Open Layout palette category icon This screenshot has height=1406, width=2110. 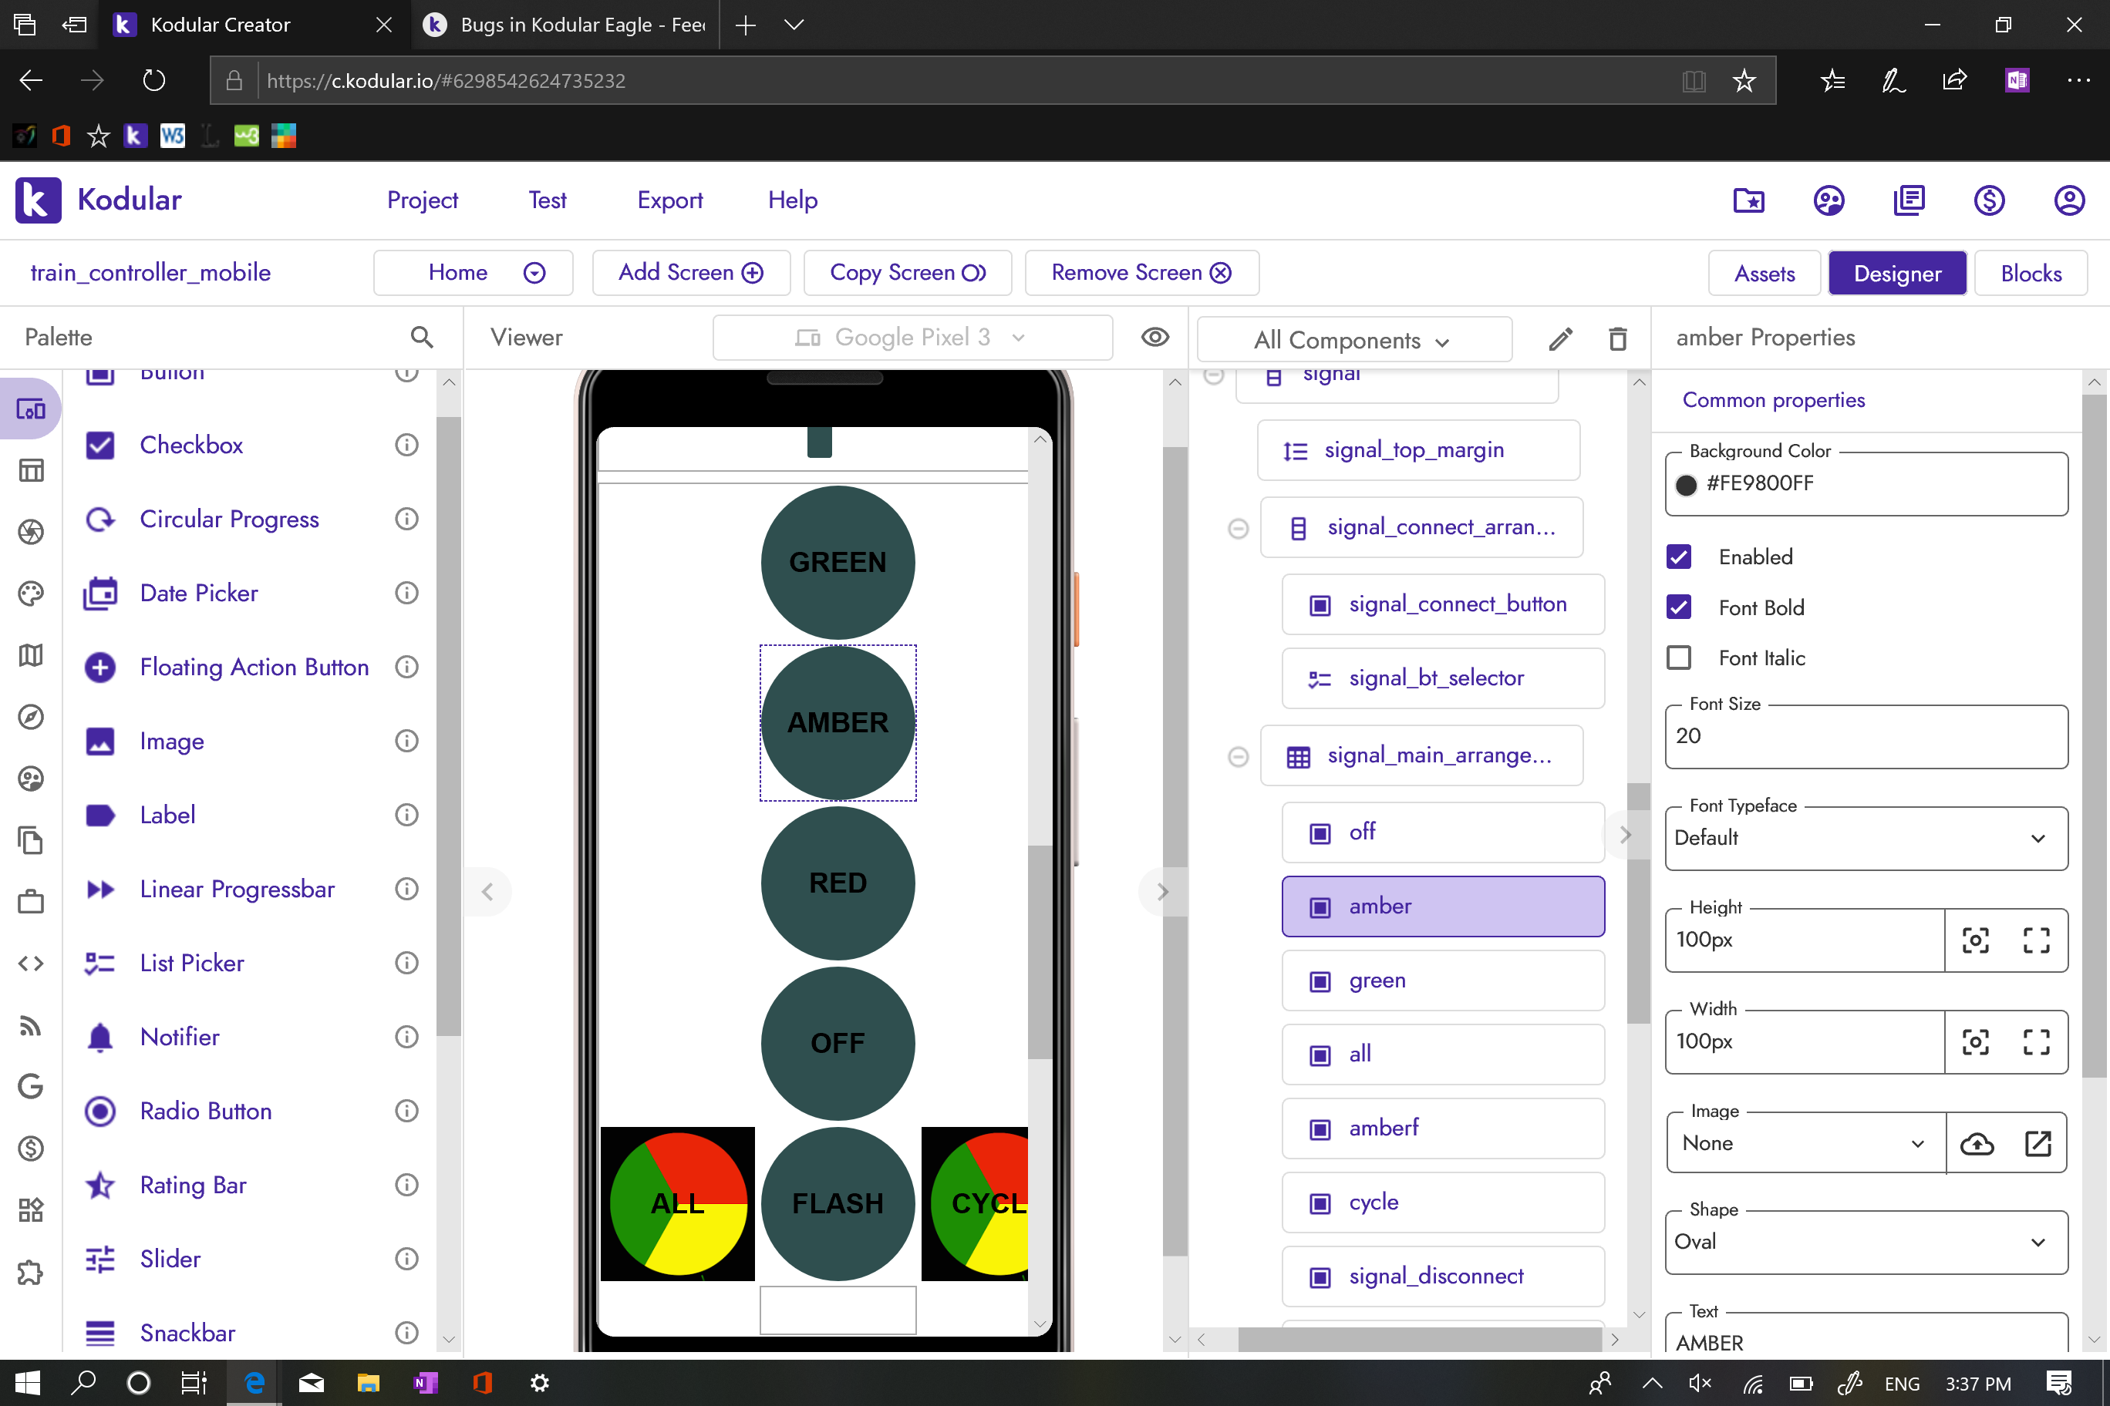pyautogui.click(x=31, y=471)
